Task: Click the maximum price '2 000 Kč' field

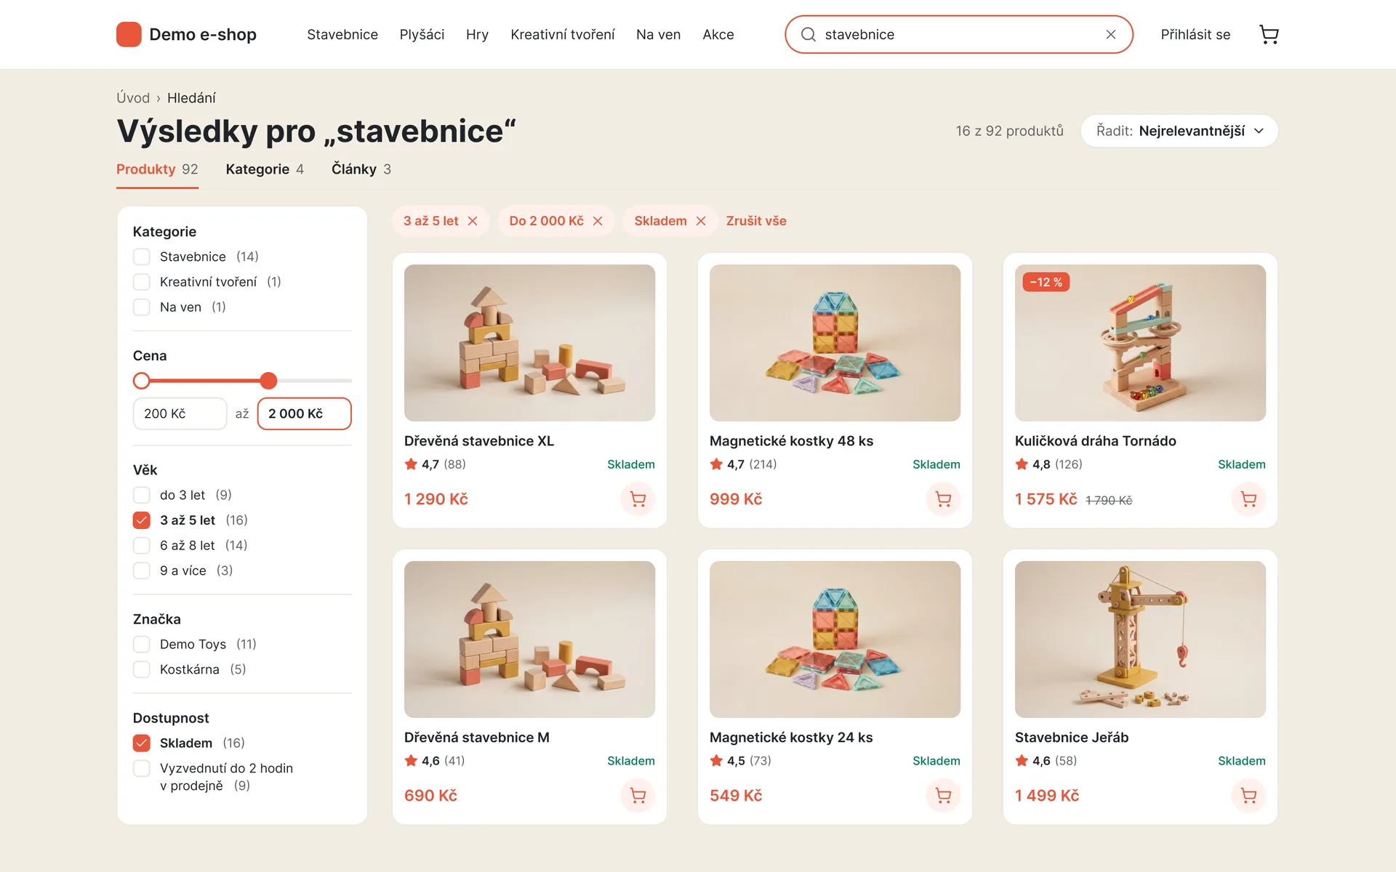Action: [305, 413]
